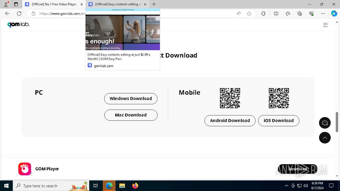Toggle split screen view

[276, 14]
